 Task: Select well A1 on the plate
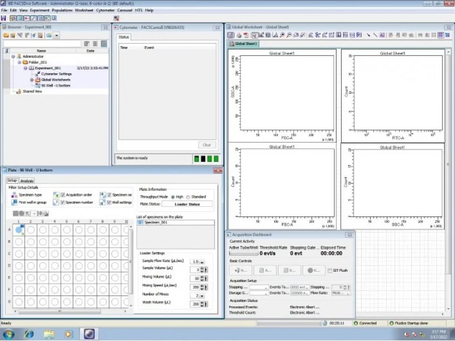click(x=19, y=230)
